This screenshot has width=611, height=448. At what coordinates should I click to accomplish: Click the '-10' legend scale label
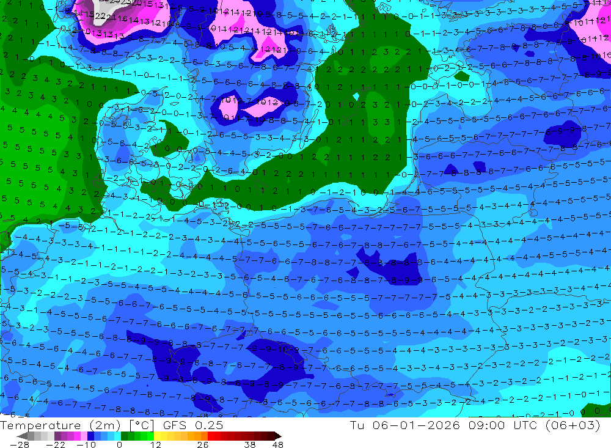(x=86, y=444)
